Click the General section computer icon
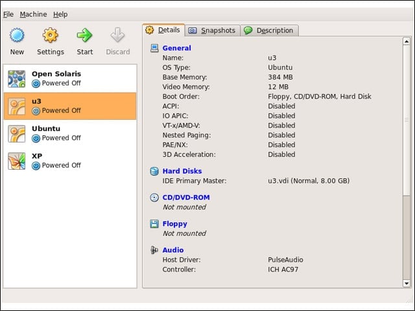 click(154, 48)
